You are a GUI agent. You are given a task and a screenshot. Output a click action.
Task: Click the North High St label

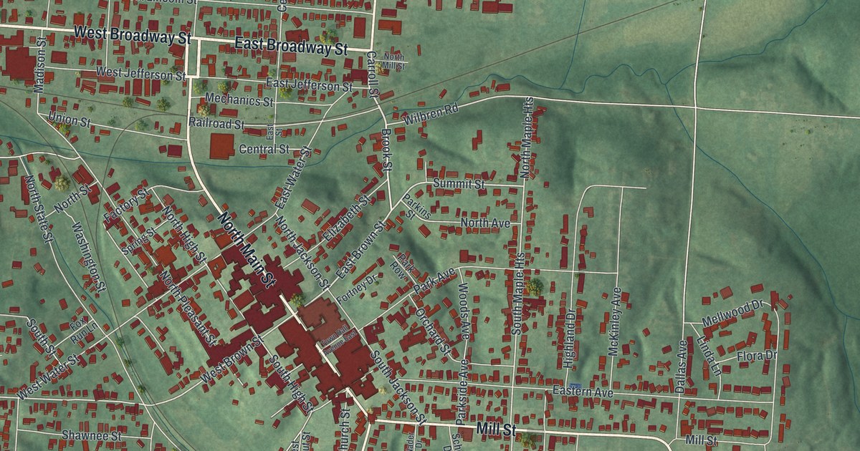[x=184, y=234]
